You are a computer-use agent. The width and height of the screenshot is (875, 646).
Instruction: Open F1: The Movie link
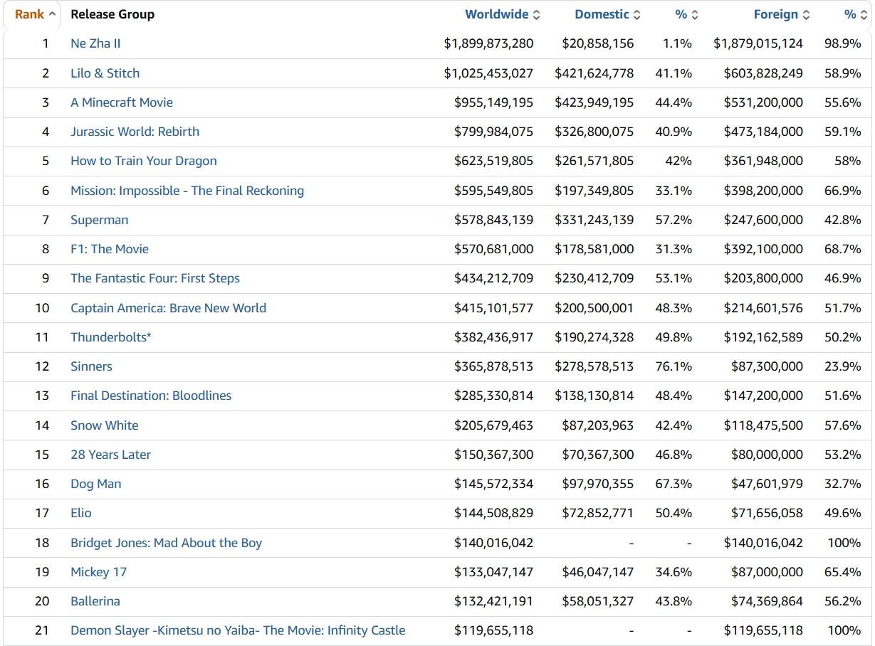[x=110, y=249]
